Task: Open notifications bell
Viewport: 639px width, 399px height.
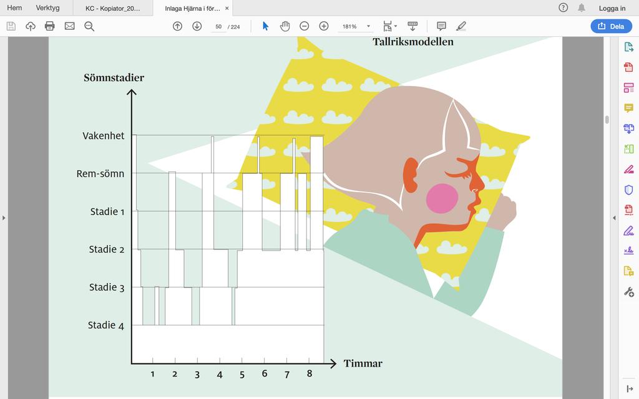Action: click(582, 7)
